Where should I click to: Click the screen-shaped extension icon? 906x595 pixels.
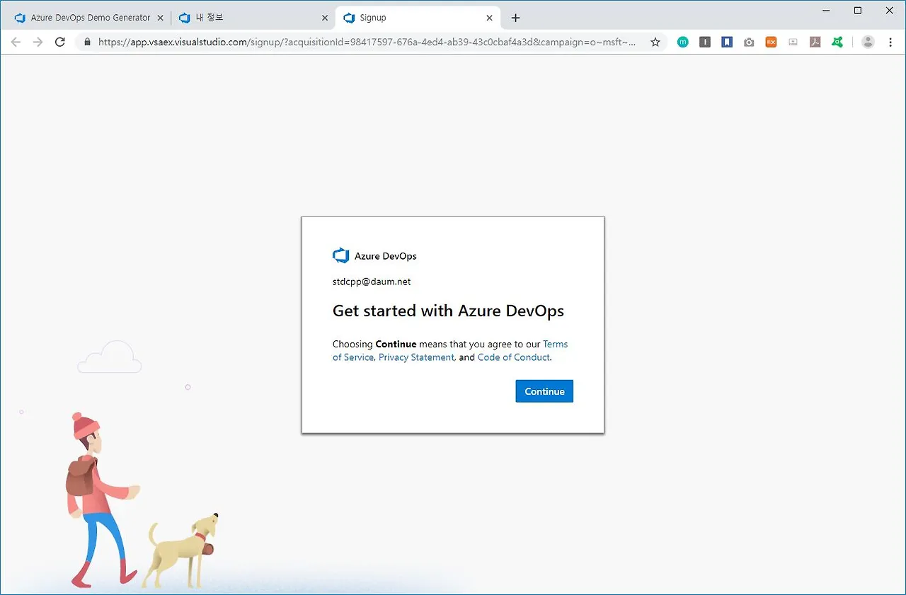pyautogui.click(x=793, y=42)
